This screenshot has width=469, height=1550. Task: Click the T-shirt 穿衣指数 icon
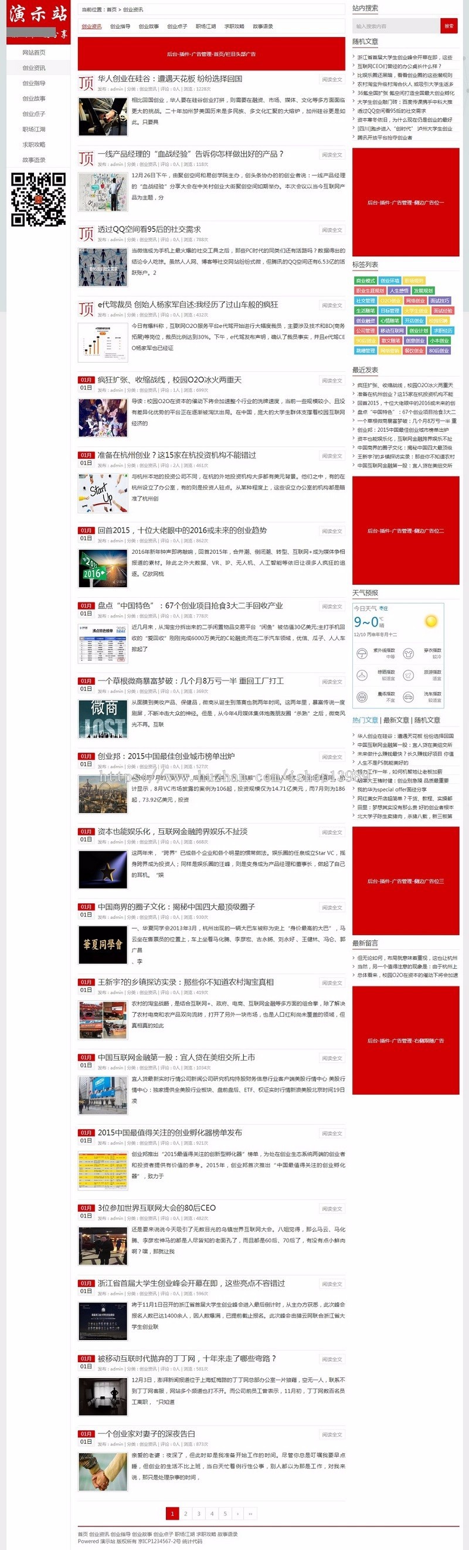tap(408, 654)
